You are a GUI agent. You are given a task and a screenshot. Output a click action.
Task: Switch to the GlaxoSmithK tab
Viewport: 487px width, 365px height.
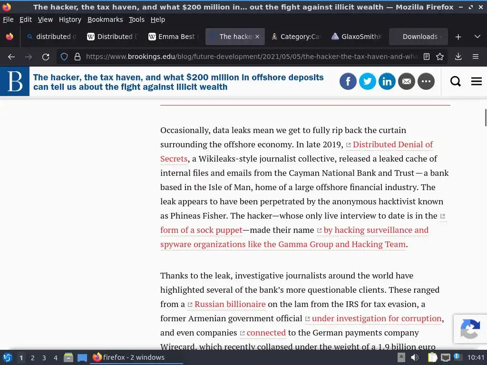(357, 37)
